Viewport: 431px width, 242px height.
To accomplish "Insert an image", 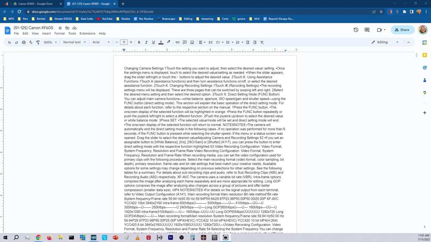I will [x=192, y=42].
